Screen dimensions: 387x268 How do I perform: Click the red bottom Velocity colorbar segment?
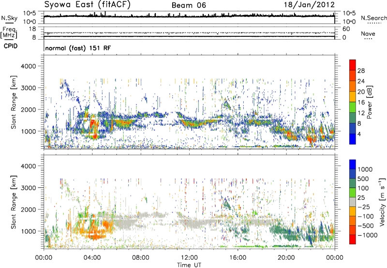(353, 239)
